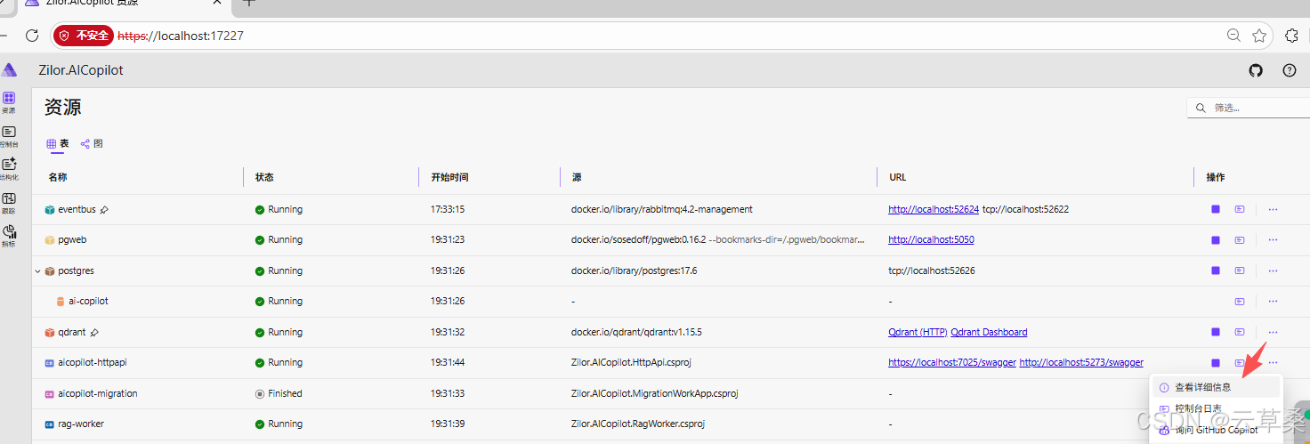Viewport: 1310px width, 444px height.
Task: Open console logs for eventbus row
Action: (x=1240, y=210)
